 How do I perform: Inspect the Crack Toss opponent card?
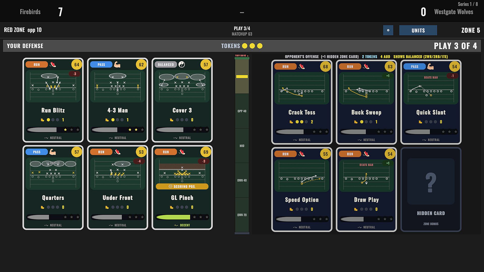(x=302, y=102)
